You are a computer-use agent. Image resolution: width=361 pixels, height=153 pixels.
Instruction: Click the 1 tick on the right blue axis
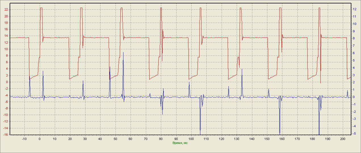coord(354,90)
